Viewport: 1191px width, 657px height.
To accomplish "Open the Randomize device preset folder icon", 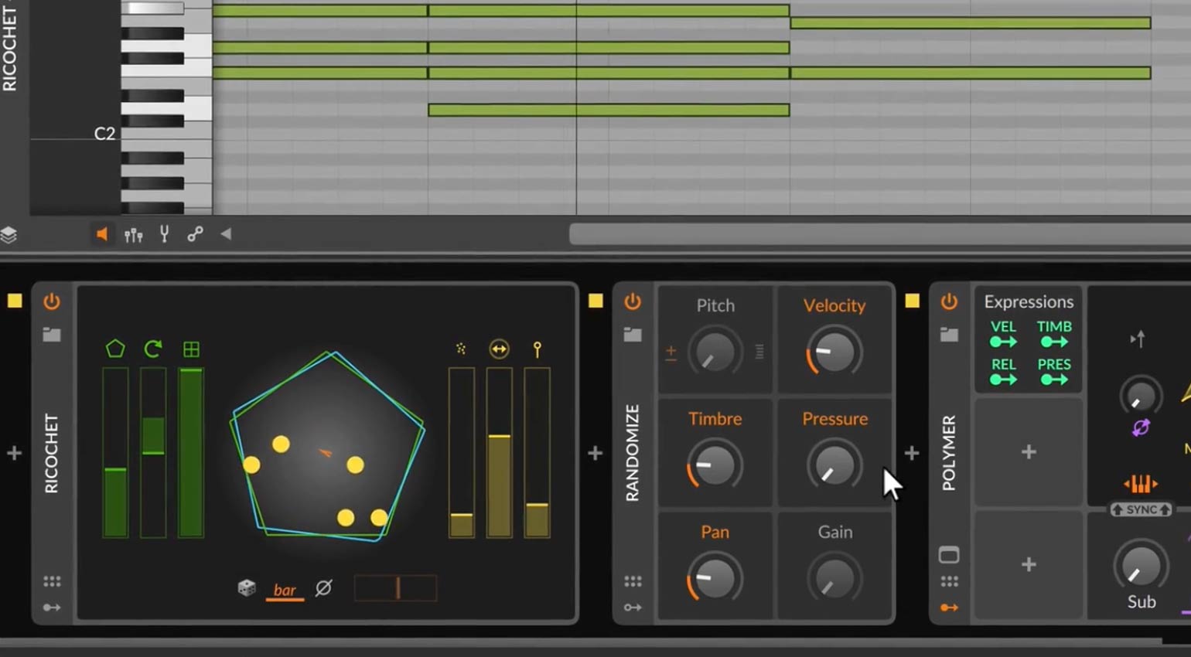I will point(633,335).
